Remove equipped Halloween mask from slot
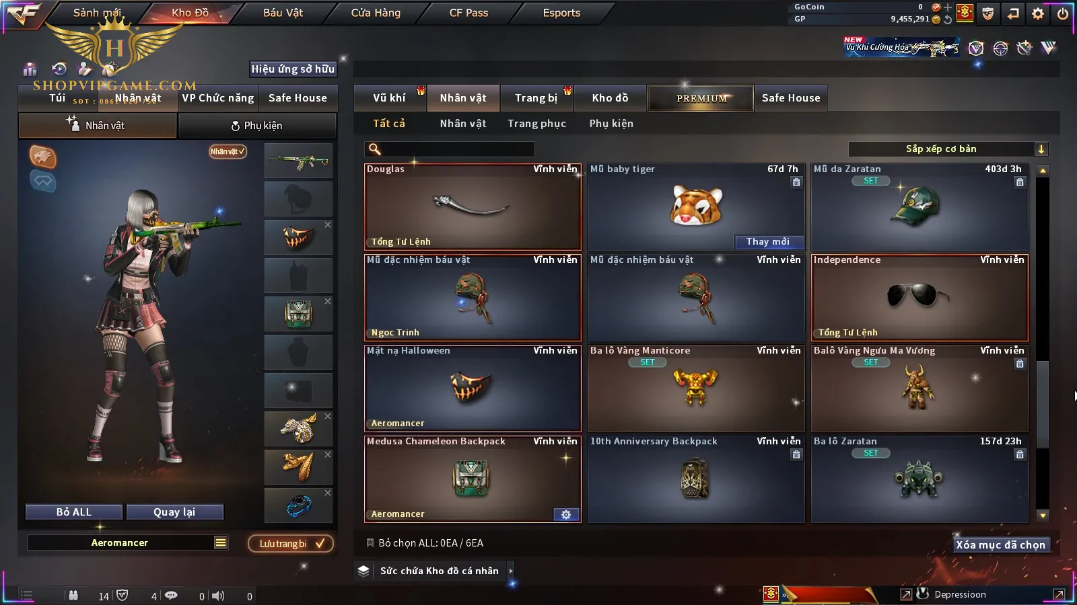The height and width of the screenshot is (605, 1077). click(x=328, y=225)
